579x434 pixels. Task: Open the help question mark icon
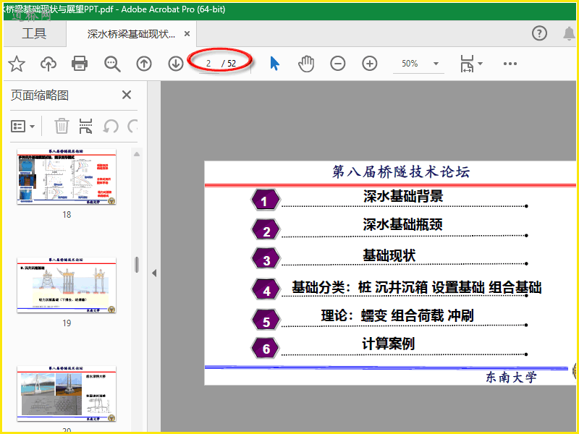[x=539, y=33]
